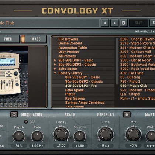The width and height of the screenshot is (155, 155).
Task: Click the Rate value field 1.00 Hz
Action: click(x=37, y=146)
